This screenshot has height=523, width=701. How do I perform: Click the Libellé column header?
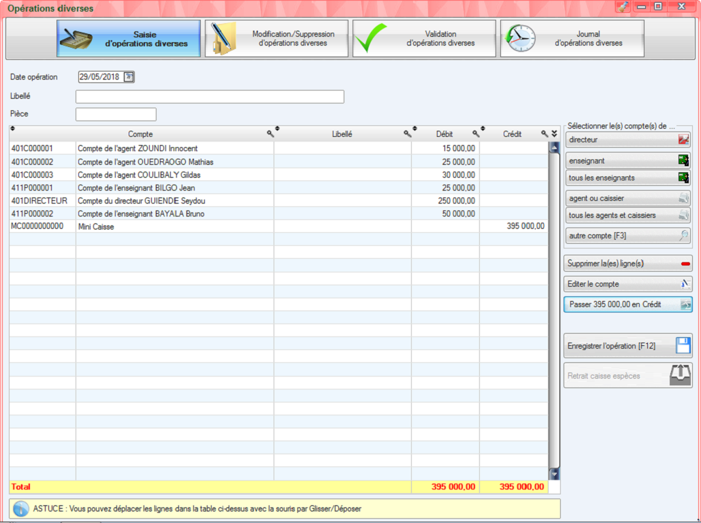pyautogui.click(x=342, y=133)
